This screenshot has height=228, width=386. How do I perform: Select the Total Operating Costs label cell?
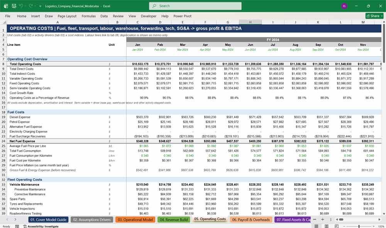click(x=58, y=64)
